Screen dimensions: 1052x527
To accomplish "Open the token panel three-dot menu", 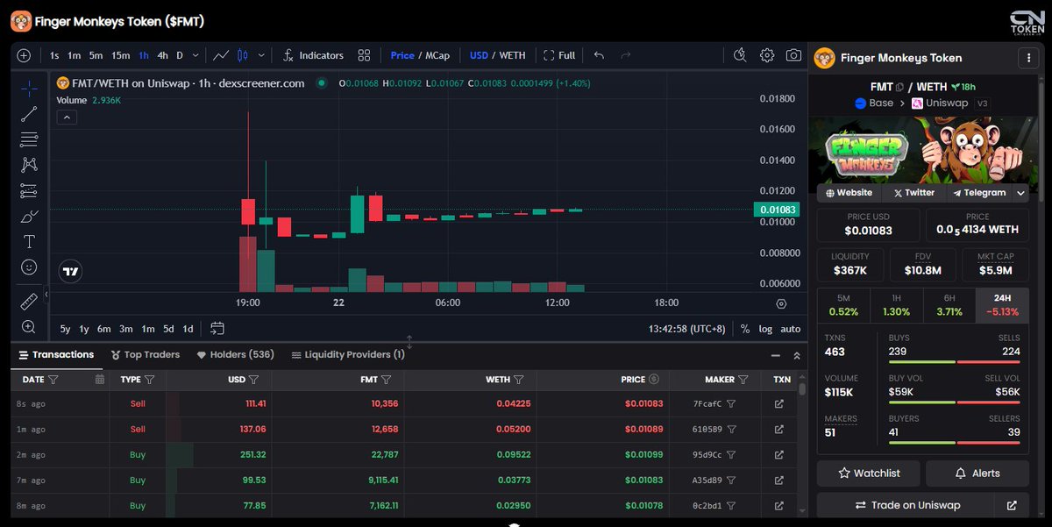I will point(1027,58).
